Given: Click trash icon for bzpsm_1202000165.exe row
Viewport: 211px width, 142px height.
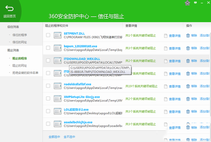Looking at the screenshot, I should point(188,48).
